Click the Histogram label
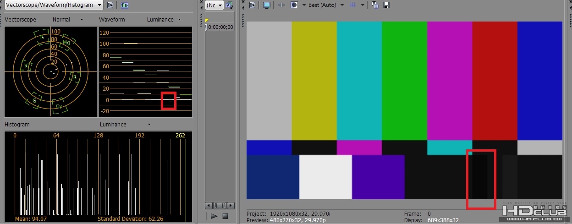Viewport: 572px width, 224px height. [17, 125]
